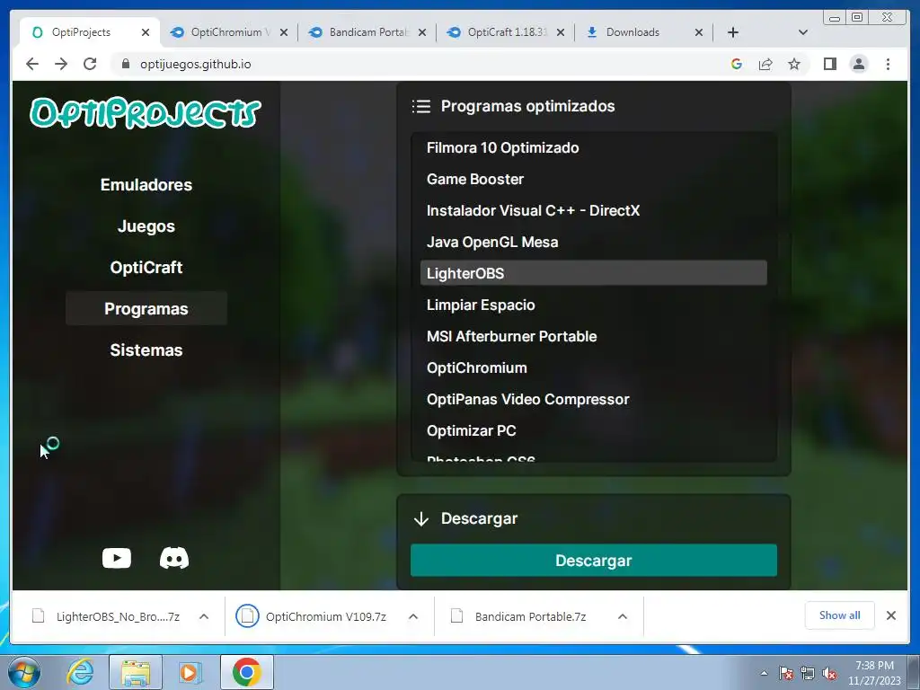The height and width of the screenshot is (690, 920).
Task: Open the Chrome three-dot menu
Action: [x=888, y=64]
